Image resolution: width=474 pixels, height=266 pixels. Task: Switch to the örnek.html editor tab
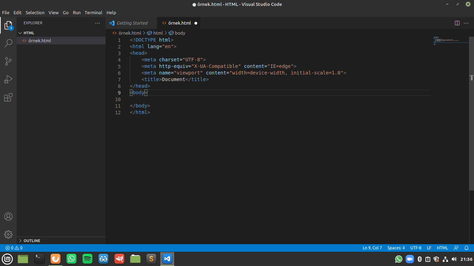tap(179, 23)
